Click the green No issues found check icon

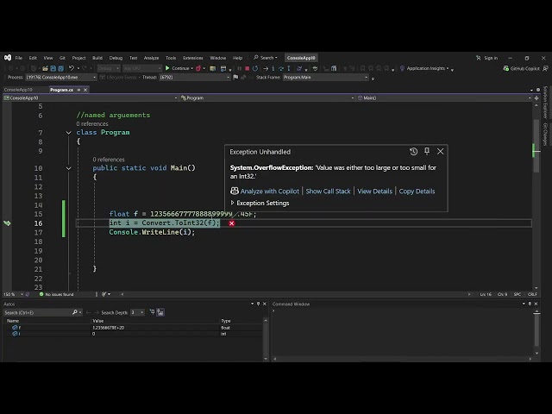pos(41,294)
